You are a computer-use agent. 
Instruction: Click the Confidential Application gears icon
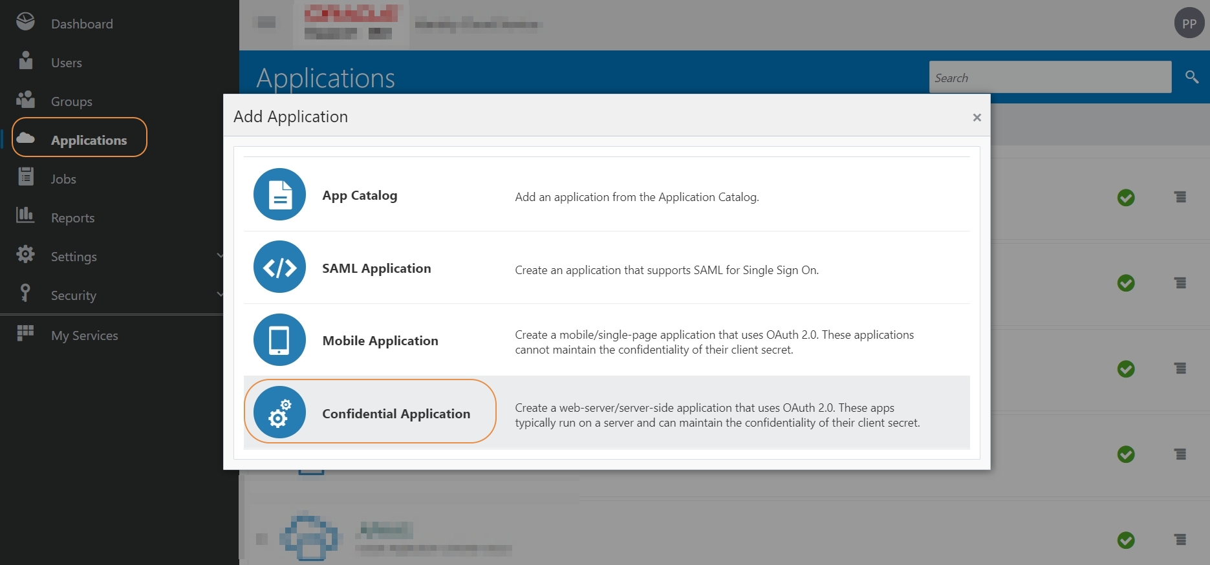(x=279, y=412)
